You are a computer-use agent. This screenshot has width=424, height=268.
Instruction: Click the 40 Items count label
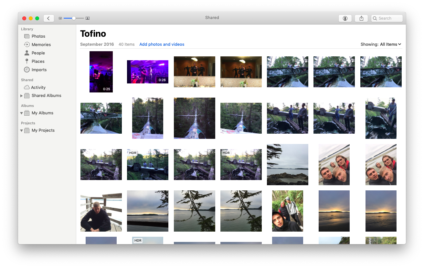127,44
